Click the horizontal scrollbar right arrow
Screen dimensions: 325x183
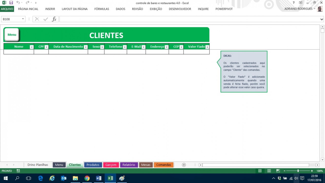click(x=317, y=165)
